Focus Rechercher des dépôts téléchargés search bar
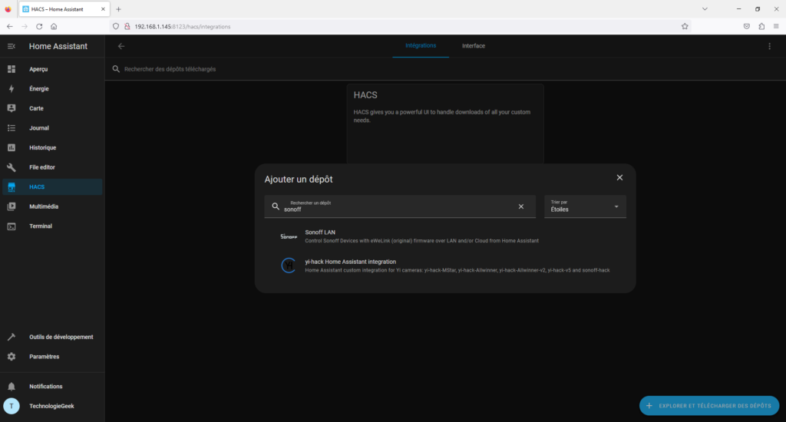 click(x=445, y=69)
